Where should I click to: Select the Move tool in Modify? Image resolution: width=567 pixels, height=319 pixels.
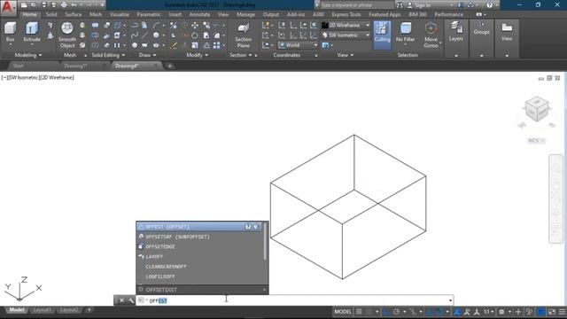click(x=195, y=26)
